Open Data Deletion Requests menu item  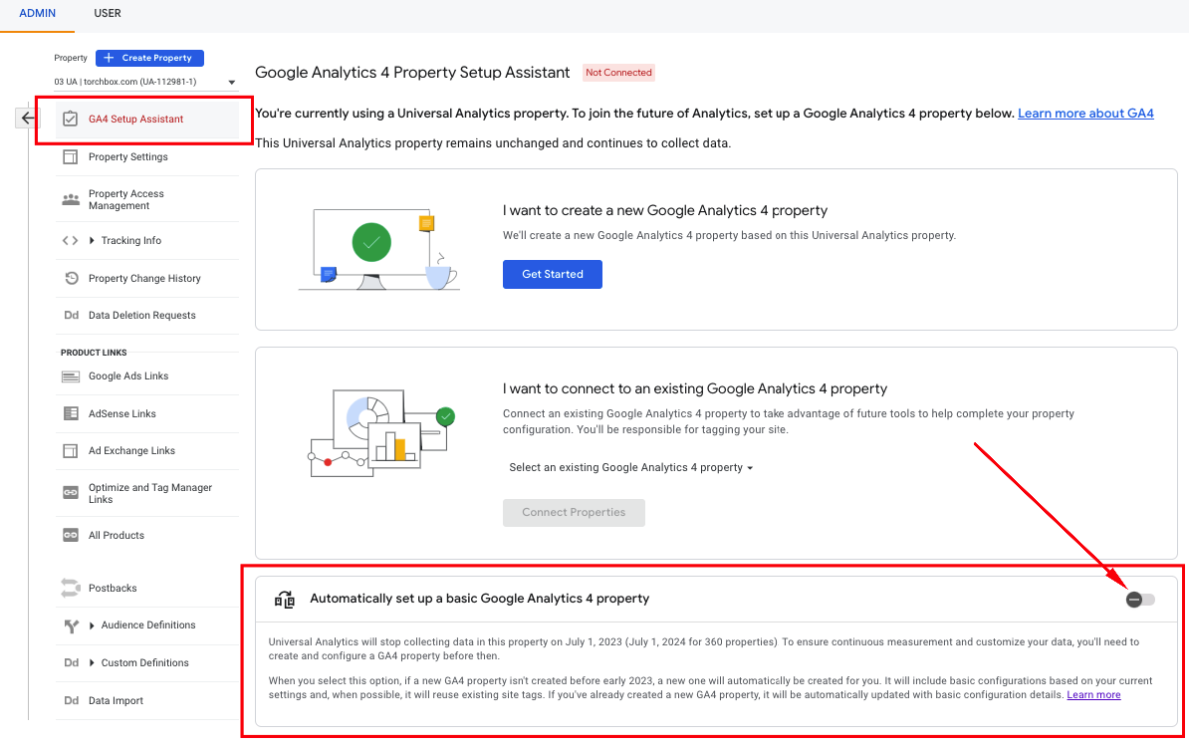click(141, 315)
